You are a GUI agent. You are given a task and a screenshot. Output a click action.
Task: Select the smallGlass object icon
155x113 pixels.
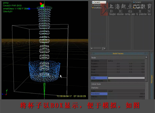coord(93,8)
